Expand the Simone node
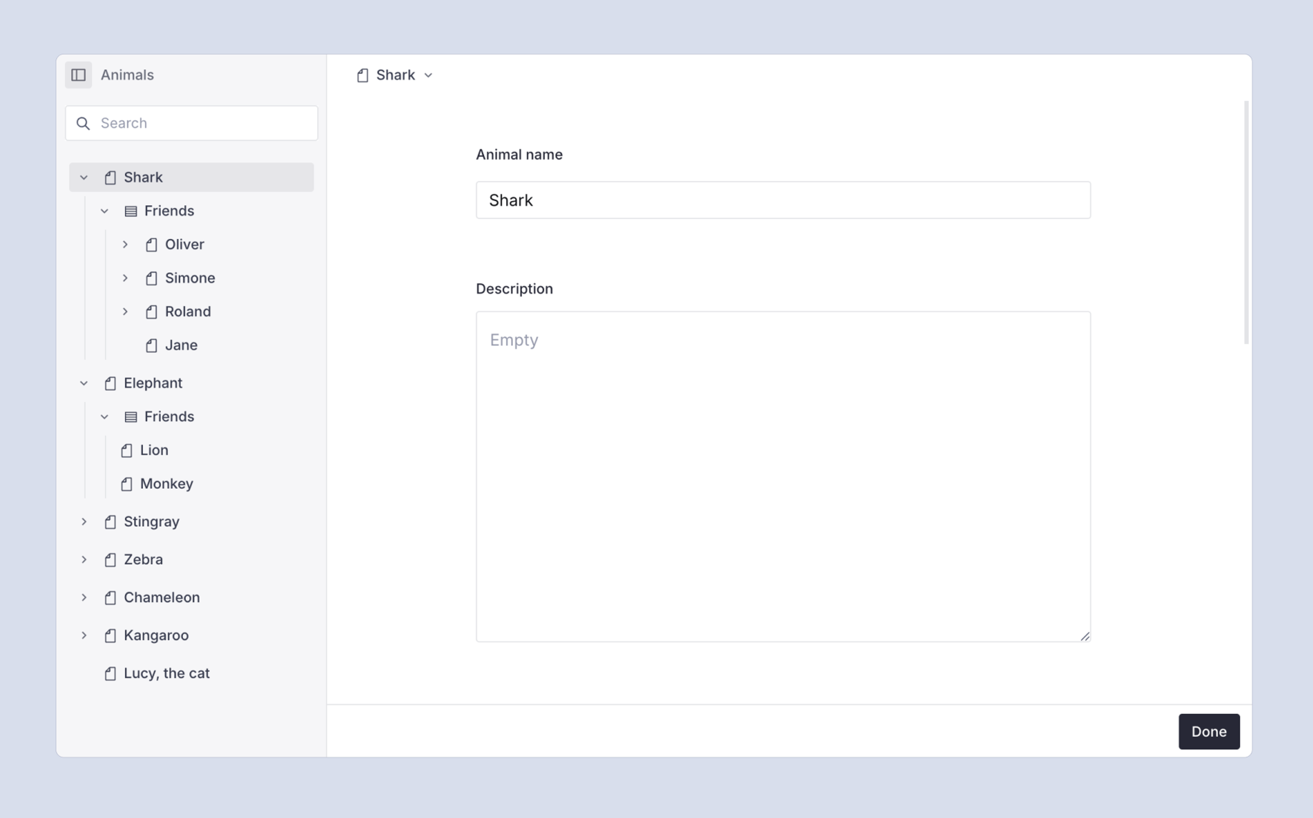1313x818 pixels. (125, 278)
